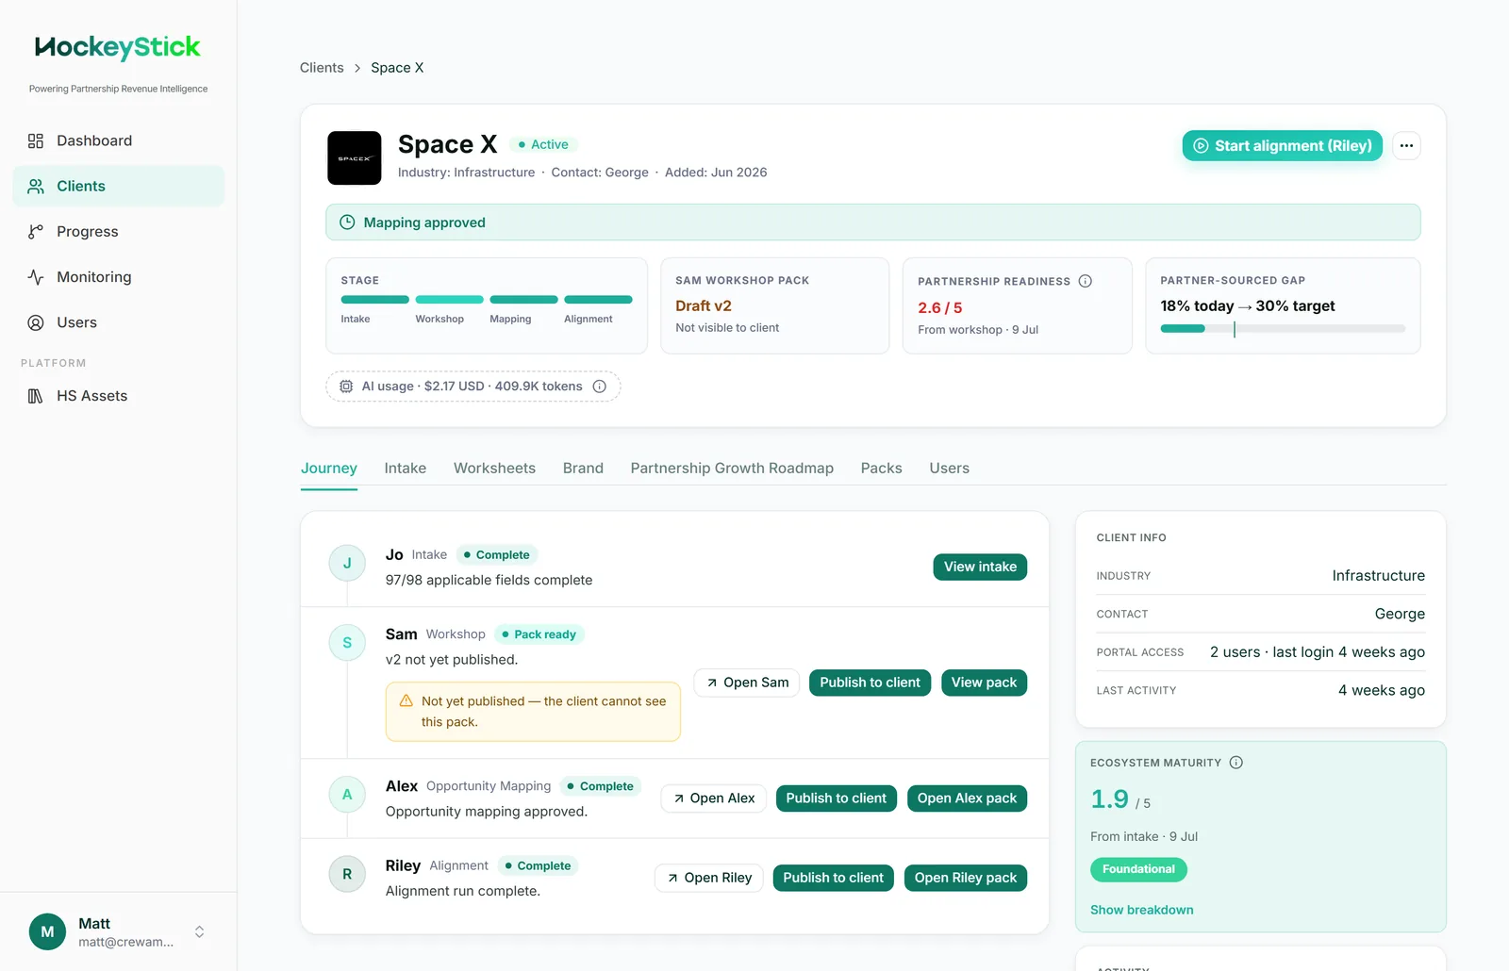
Task: Switch to the Partnership Growth Roadmap tab
Action: click(x=732, y=469)
